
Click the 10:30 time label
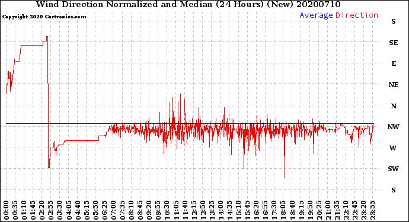(x=167, y=210)
